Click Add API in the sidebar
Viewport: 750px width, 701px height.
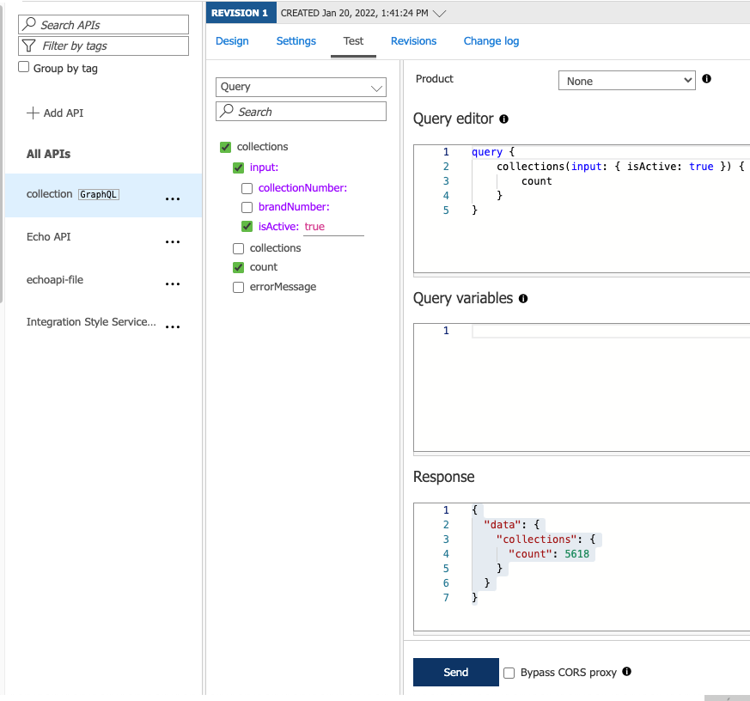tap(55, 113)
